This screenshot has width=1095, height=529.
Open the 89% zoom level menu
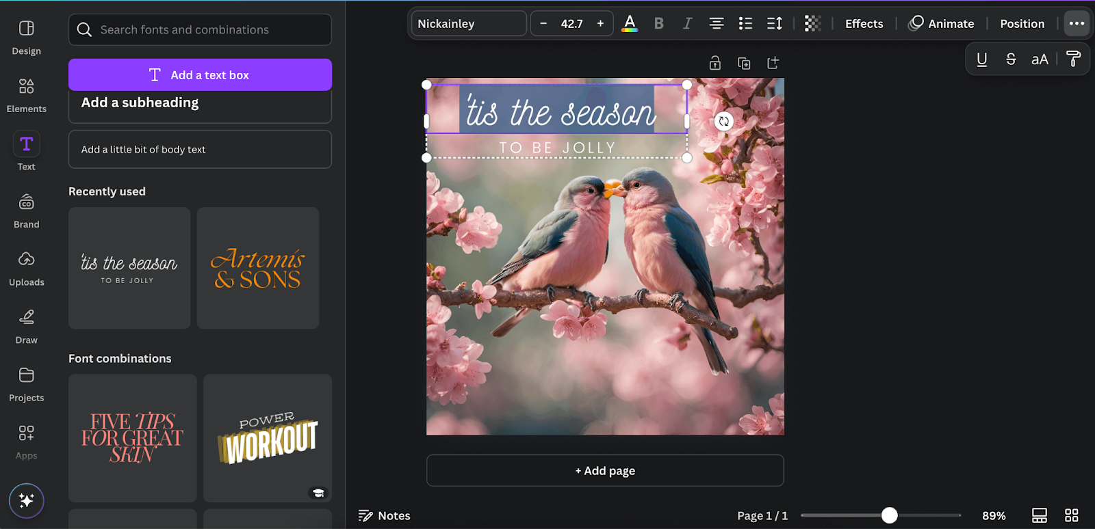pyautogui.click(x=994, y=515)
